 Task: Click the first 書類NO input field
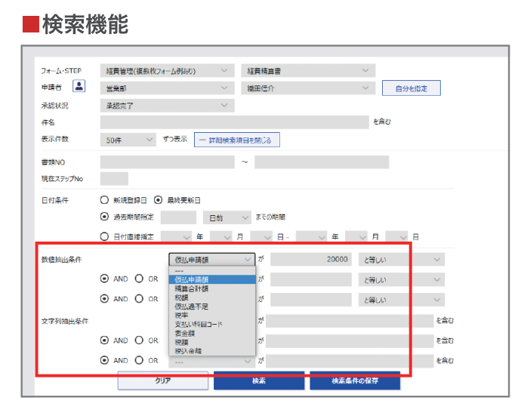[x=168, y=162]
